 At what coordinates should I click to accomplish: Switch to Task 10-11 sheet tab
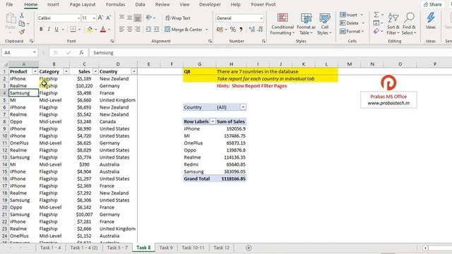point(193,248)
